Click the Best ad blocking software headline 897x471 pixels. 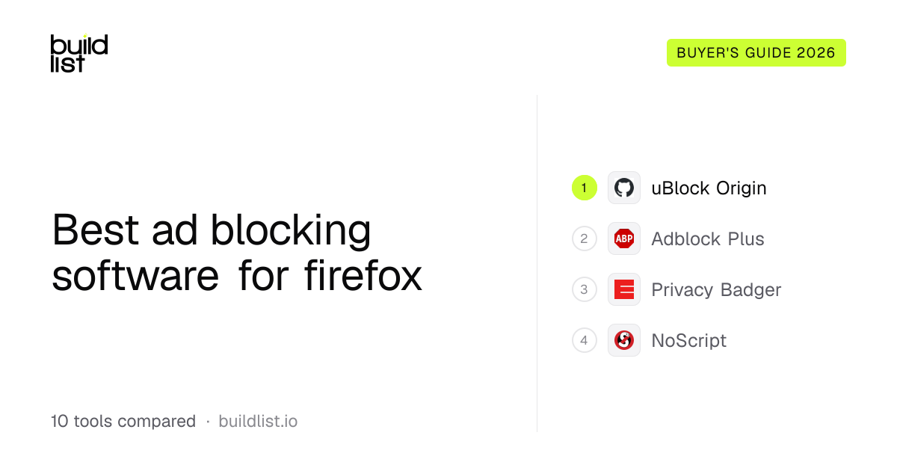click(x=237, y=253)
